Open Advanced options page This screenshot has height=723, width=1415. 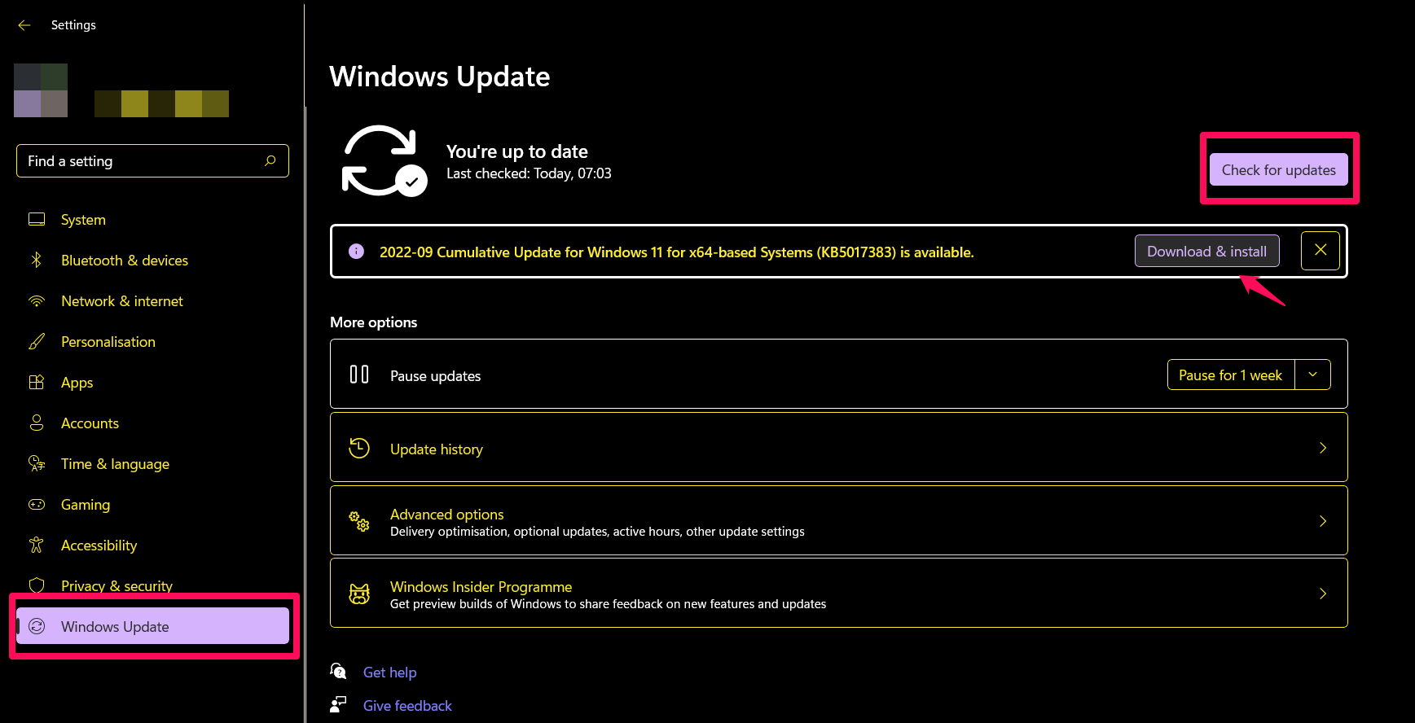coord(838,520)
